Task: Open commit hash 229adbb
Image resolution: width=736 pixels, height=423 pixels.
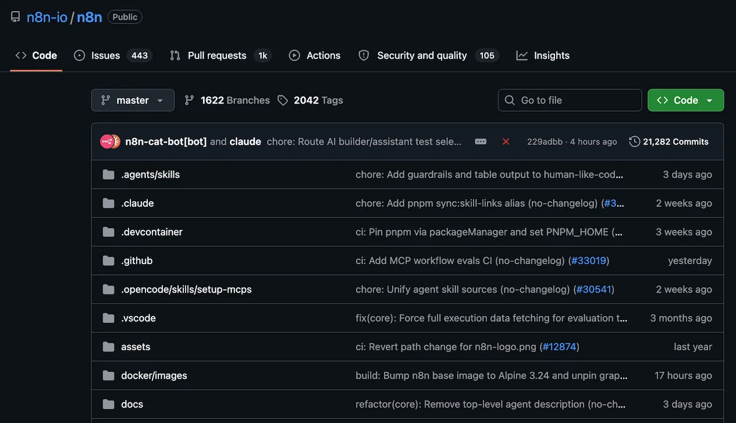Action: click(545, 141)
